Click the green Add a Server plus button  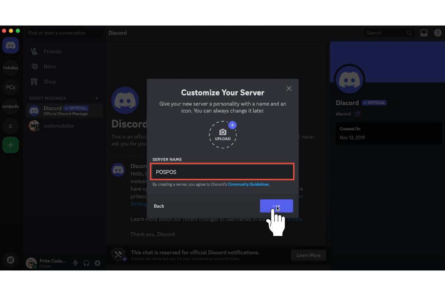click(x=10, y=145)
